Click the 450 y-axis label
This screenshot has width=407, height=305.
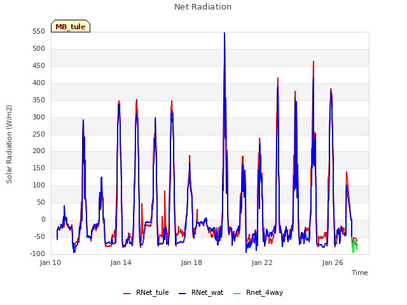tap(39, 66)
